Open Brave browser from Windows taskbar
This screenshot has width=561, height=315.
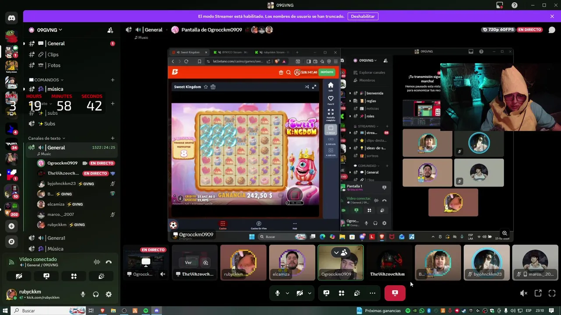tap(103, 311)
